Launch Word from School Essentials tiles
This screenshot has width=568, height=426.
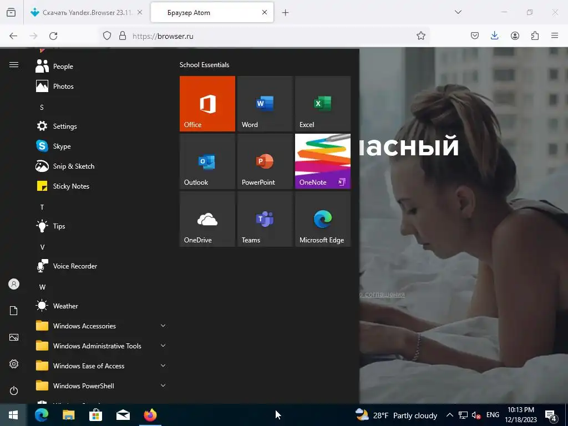point(265,104)
